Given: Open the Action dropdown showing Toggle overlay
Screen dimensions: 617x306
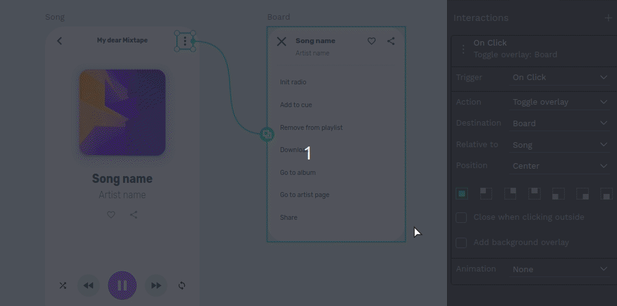Looking at the screenshot, I should (x=560, y=102).
